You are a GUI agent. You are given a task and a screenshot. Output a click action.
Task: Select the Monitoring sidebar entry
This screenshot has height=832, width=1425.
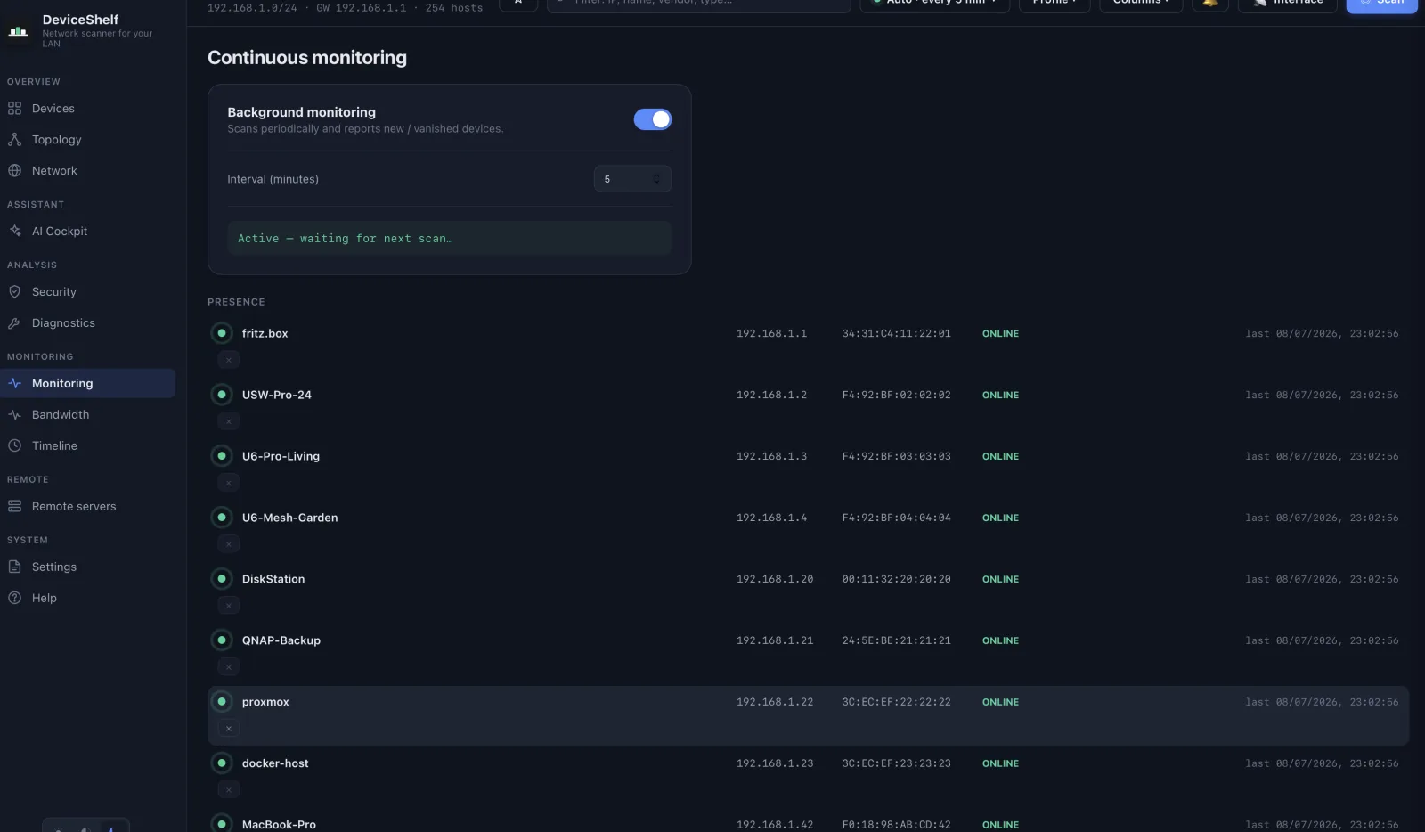pyautogui.click(x=87, y=384)
